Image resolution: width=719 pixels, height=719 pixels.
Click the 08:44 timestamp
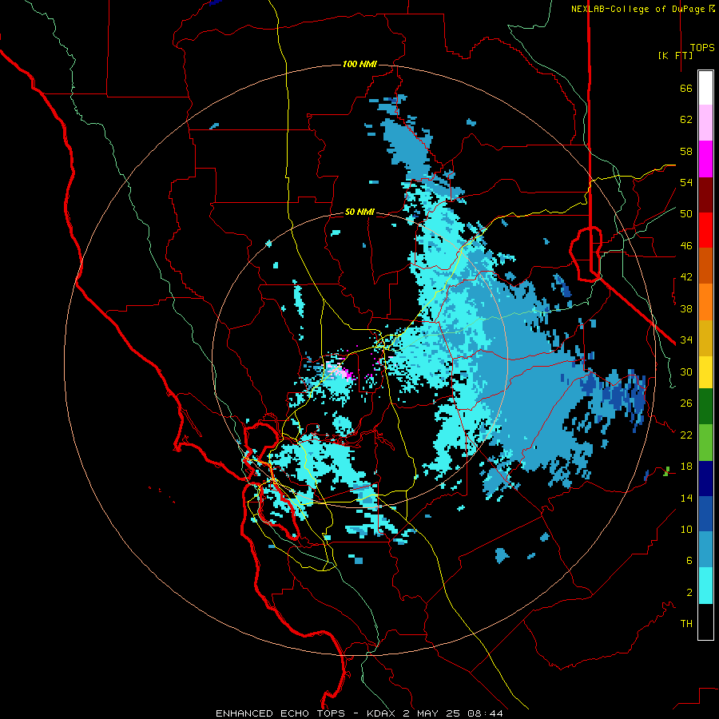pos(485,713)
